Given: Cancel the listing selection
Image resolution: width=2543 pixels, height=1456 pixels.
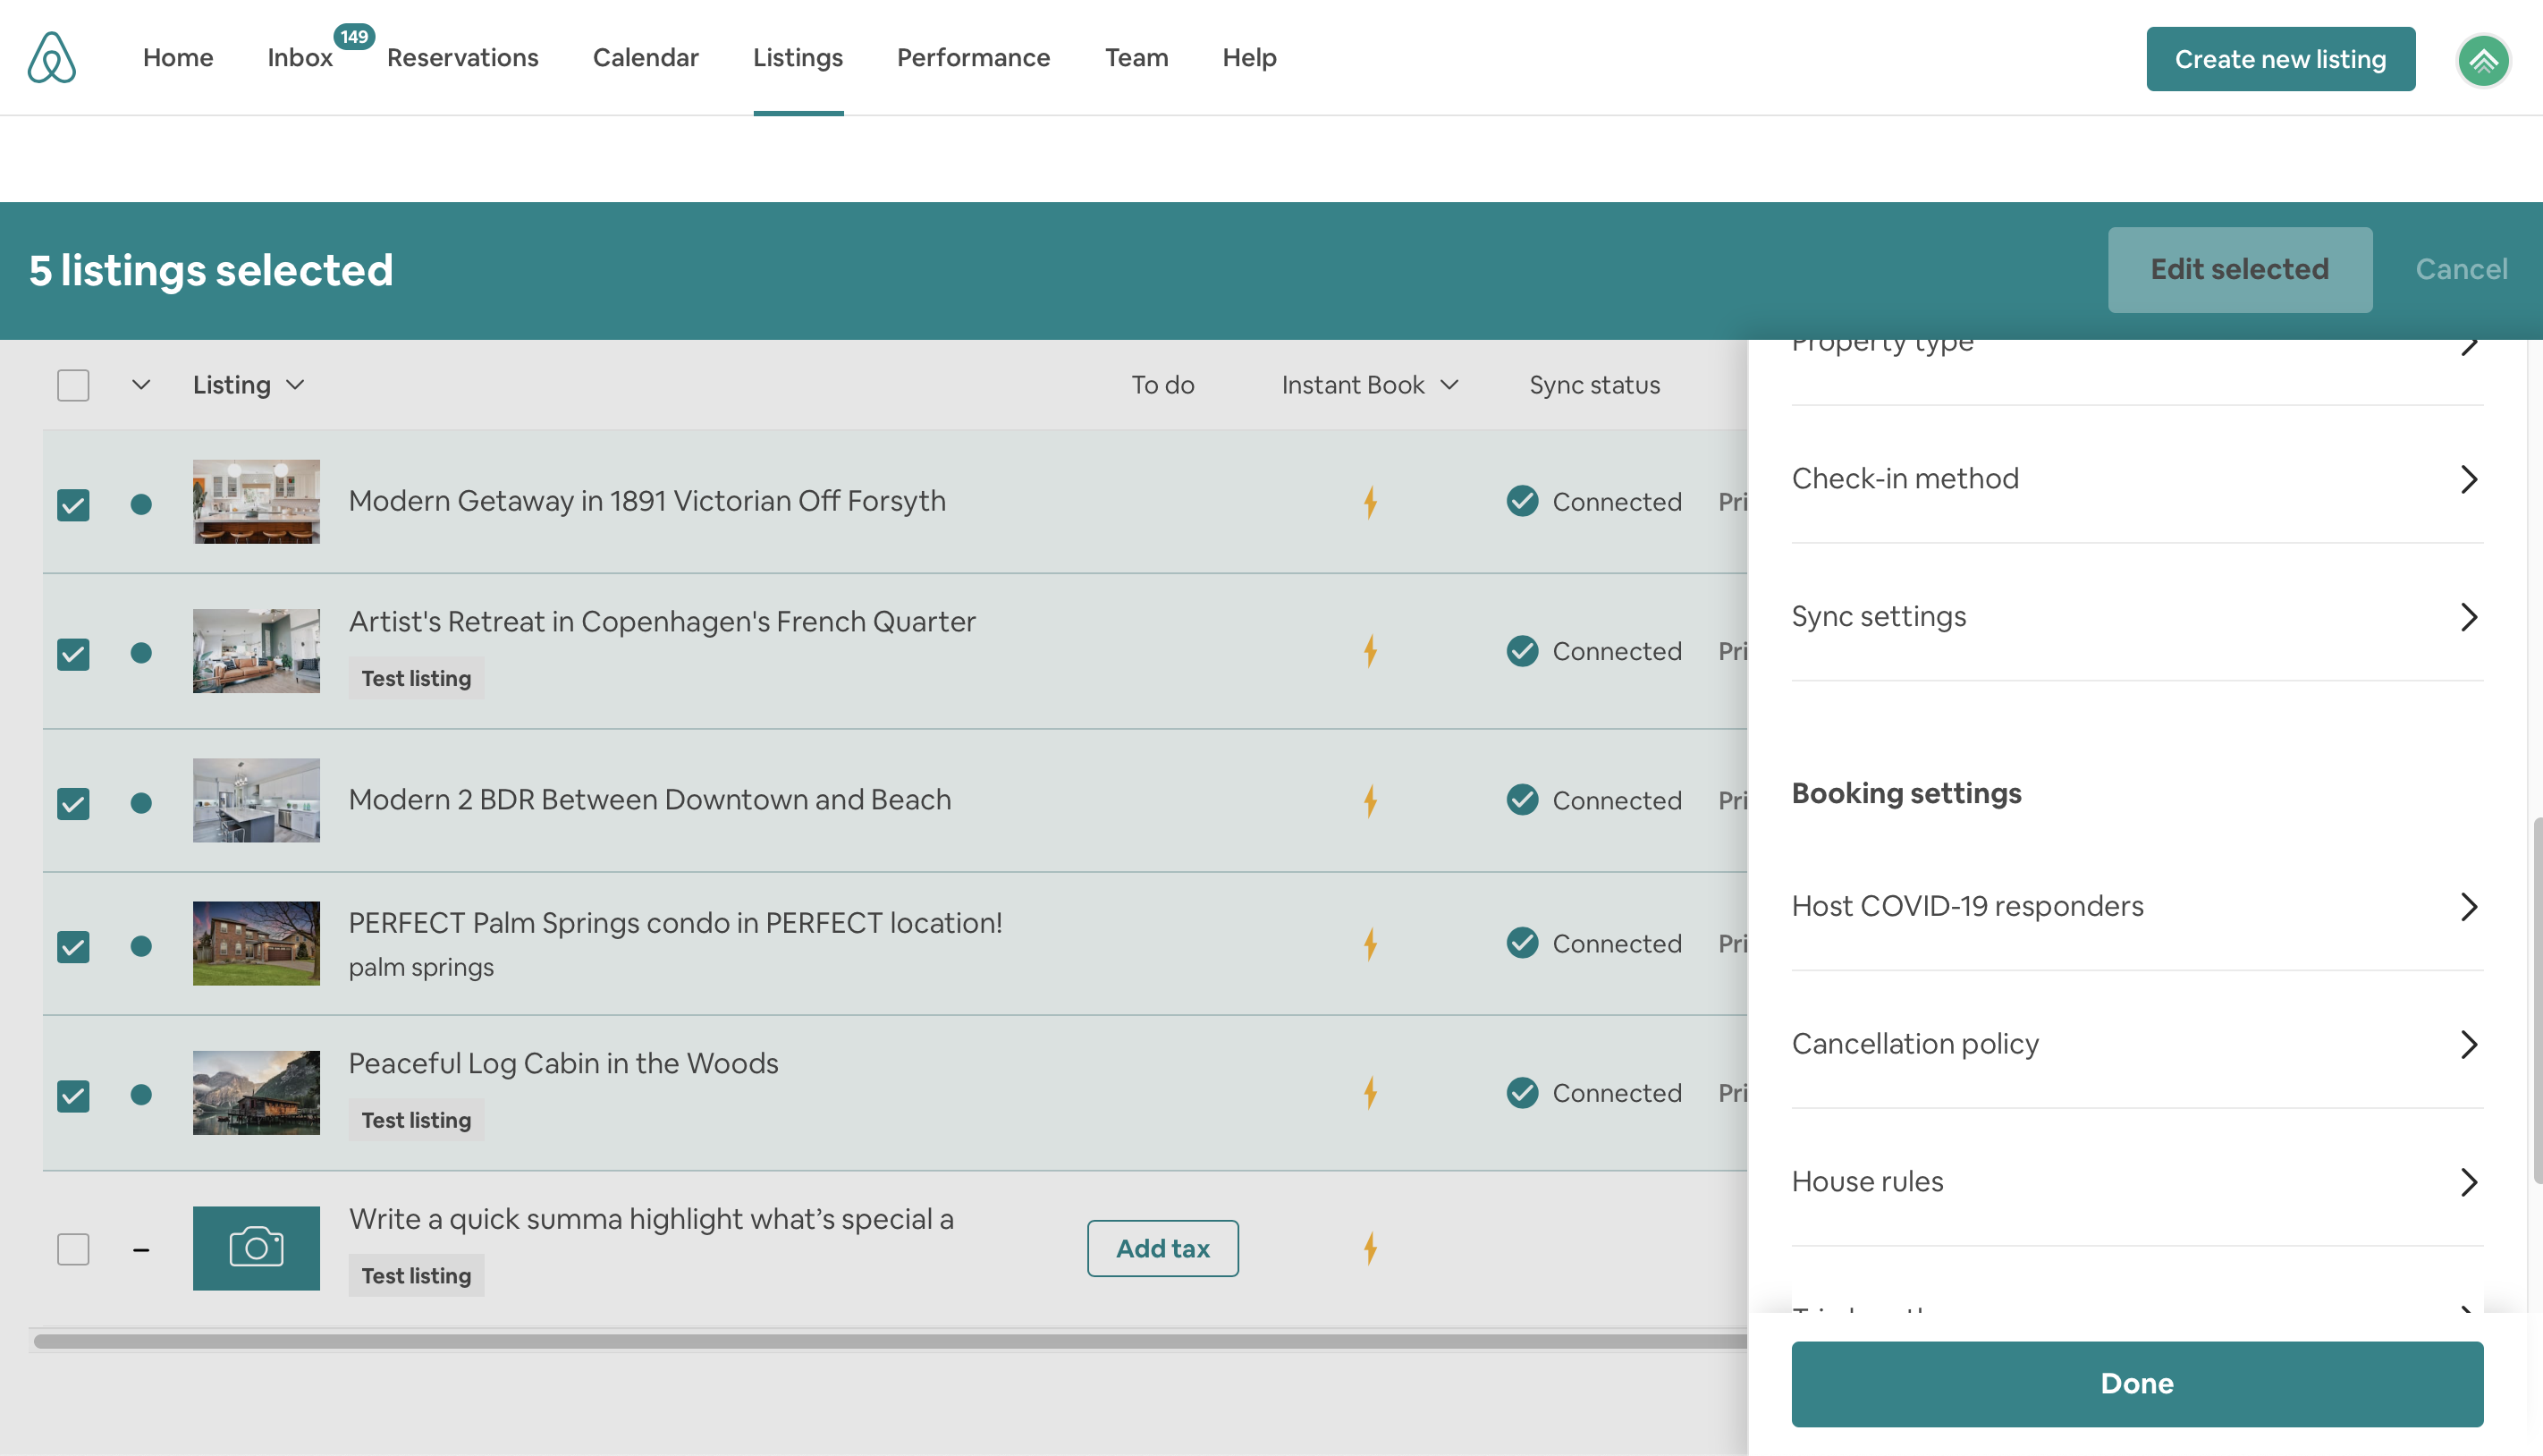Looking at the screenshot, I should pos(2461,269).
